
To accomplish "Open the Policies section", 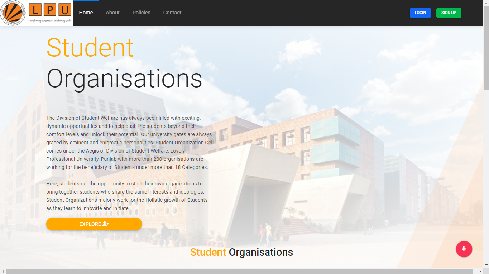I will point(141,13).
